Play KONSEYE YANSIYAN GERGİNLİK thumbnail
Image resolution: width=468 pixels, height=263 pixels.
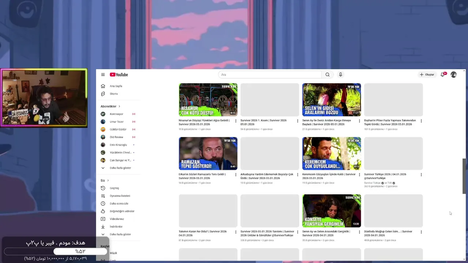click(x=332, y=211)
